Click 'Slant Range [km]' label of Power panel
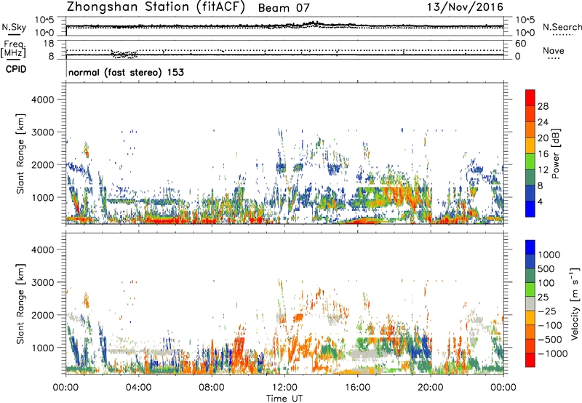The image size is (582, 403). point(20,153)
